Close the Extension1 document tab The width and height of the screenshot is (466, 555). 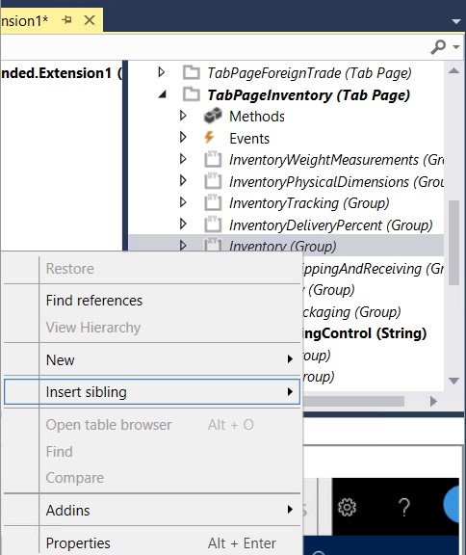pyautogui.click(x=90, y=20)
